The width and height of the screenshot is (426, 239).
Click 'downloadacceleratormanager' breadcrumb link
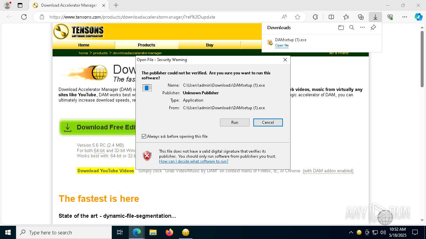[x=137, y=53]
